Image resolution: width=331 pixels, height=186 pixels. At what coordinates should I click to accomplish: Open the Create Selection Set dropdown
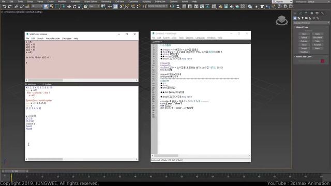pos(158,6)
